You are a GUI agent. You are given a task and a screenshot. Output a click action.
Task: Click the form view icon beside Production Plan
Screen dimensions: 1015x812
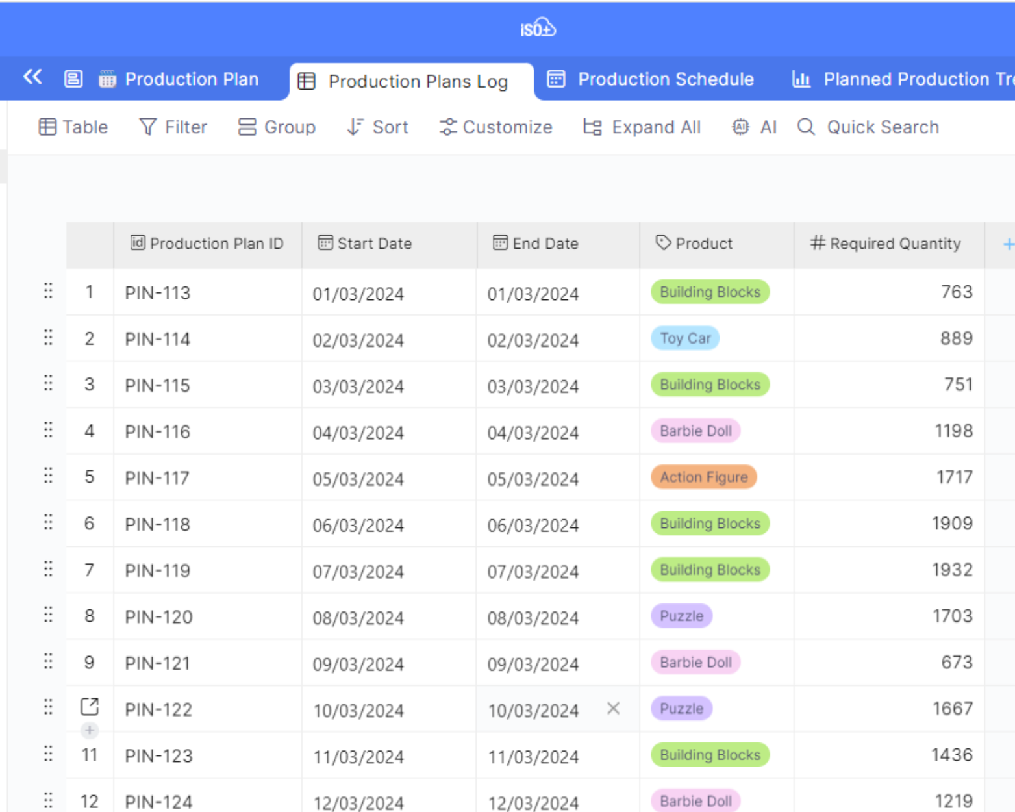[x=73, y=79]
